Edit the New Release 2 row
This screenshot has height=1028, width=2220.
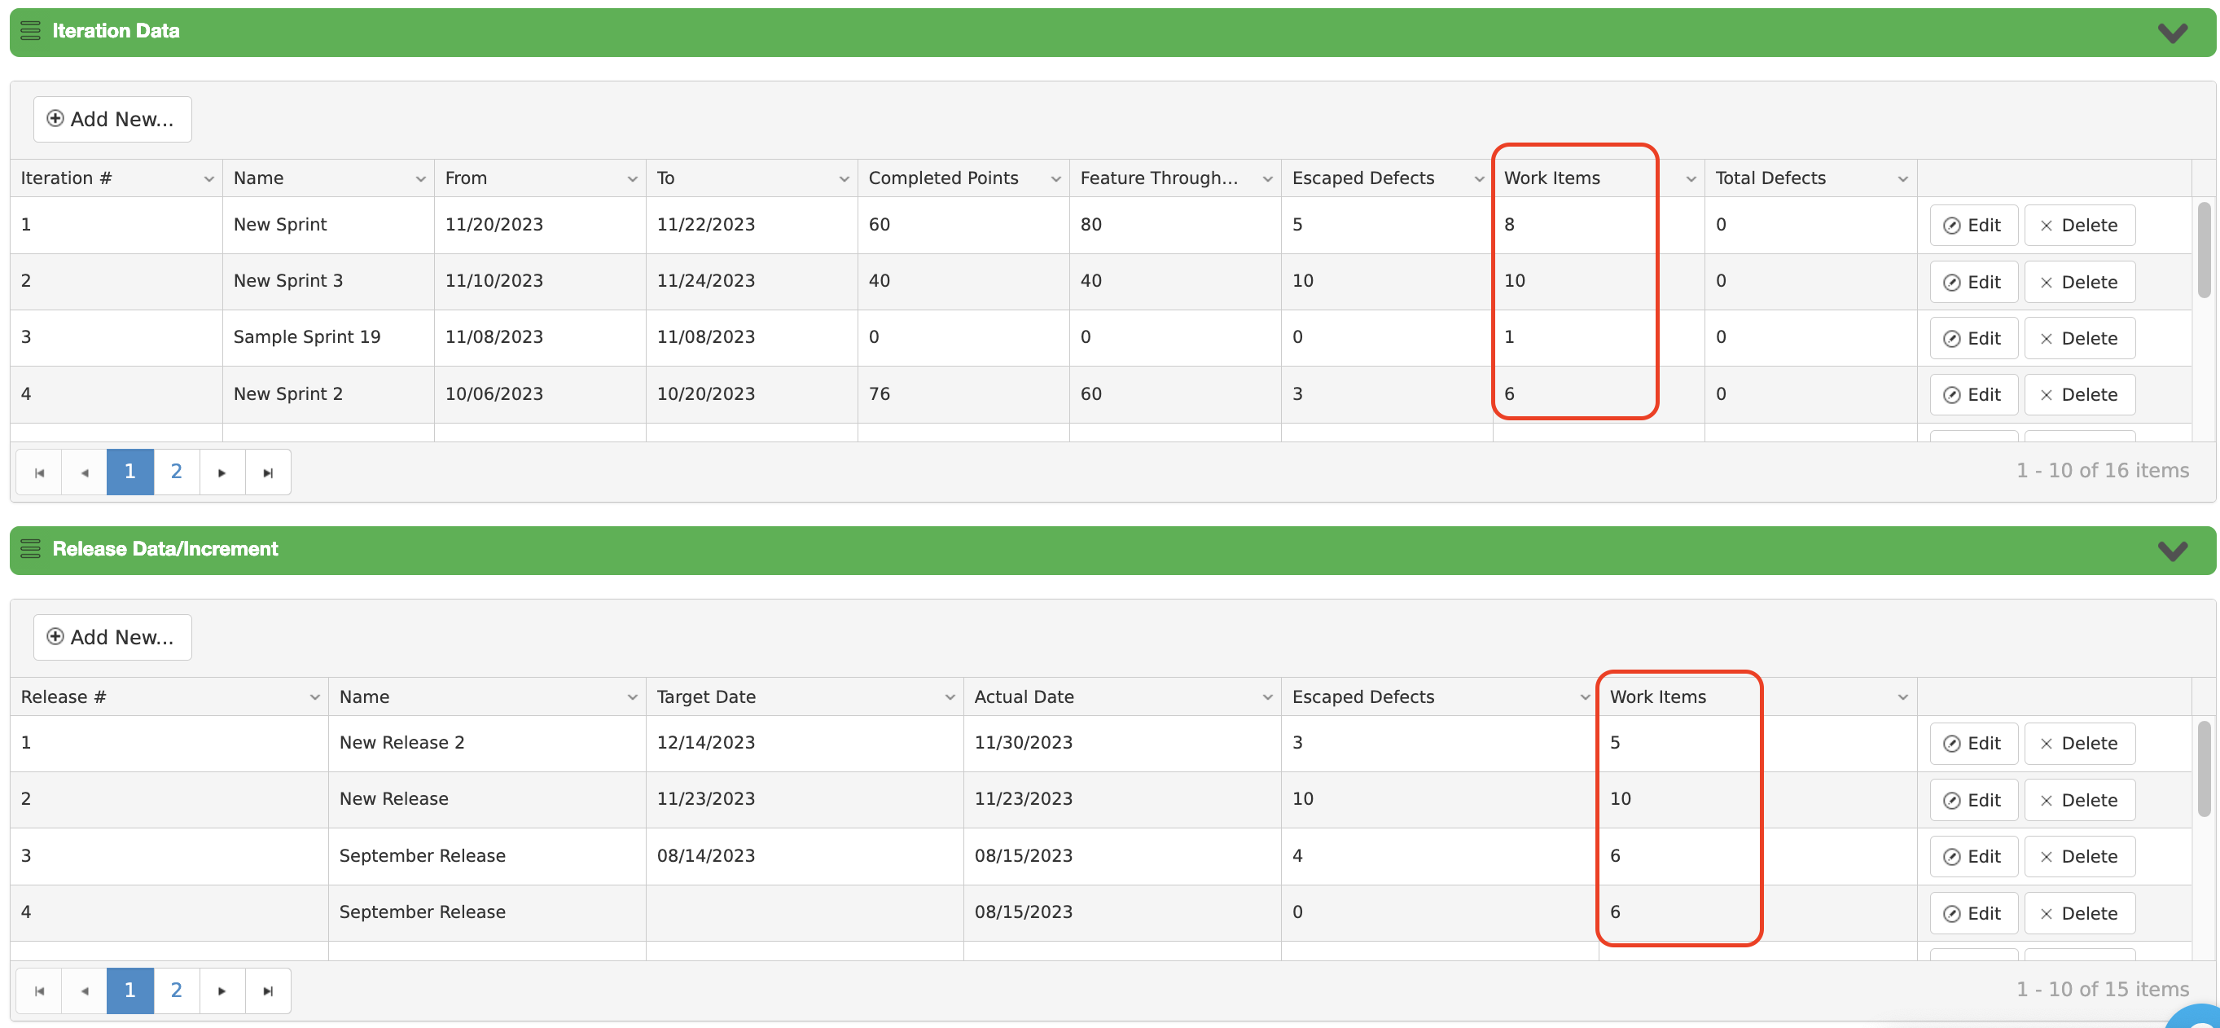1973,744
